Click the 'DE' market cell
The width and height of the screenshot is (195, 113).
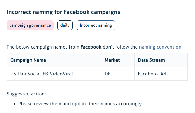tap(107, 74)
